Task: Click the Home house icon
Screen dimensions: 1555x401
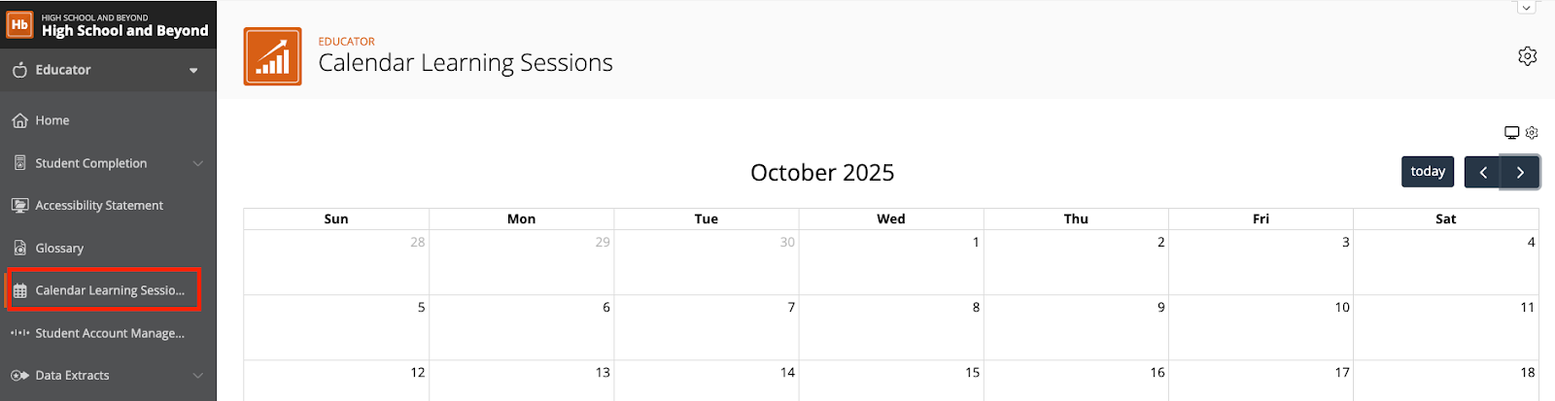Action: [19, 120]
